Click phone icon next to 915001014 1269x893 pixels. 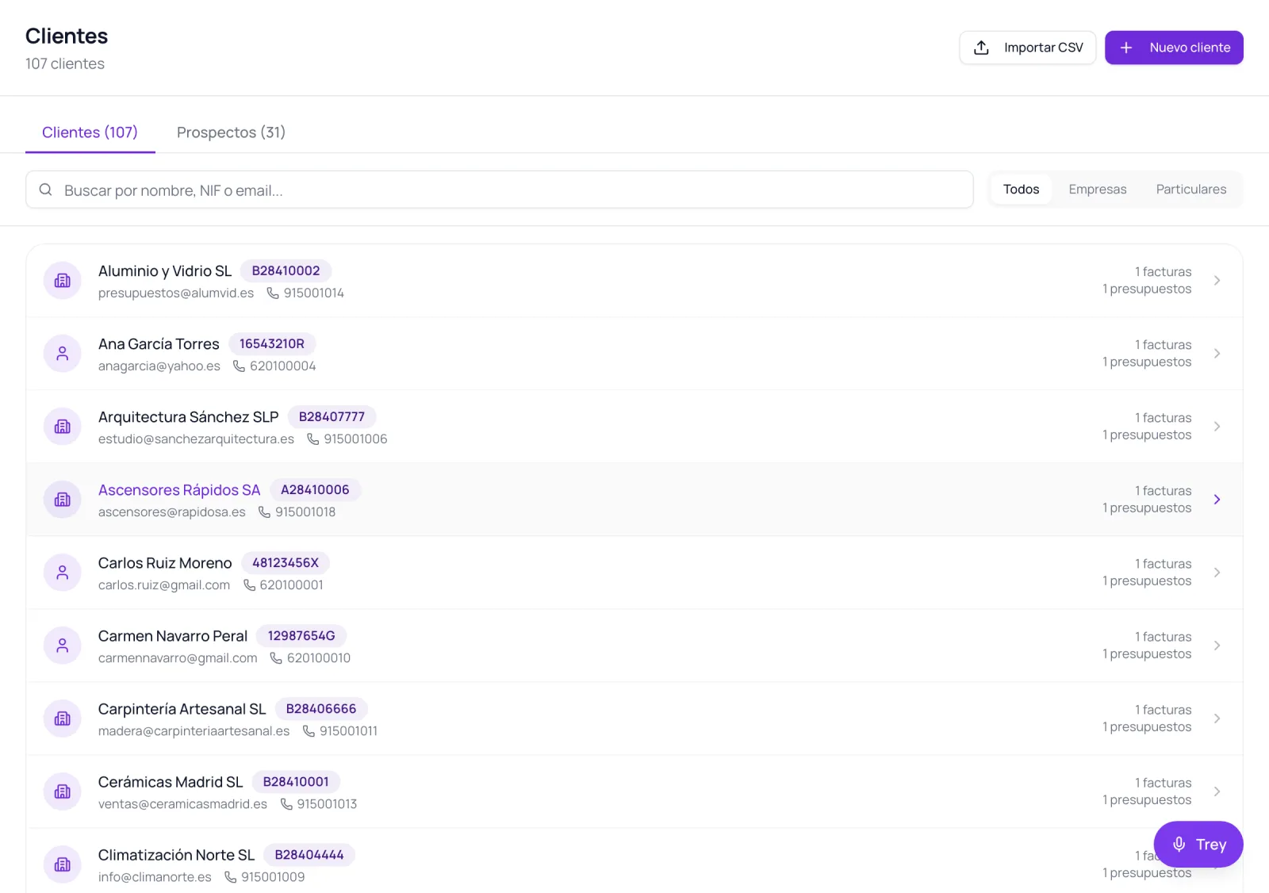[273, 293]
